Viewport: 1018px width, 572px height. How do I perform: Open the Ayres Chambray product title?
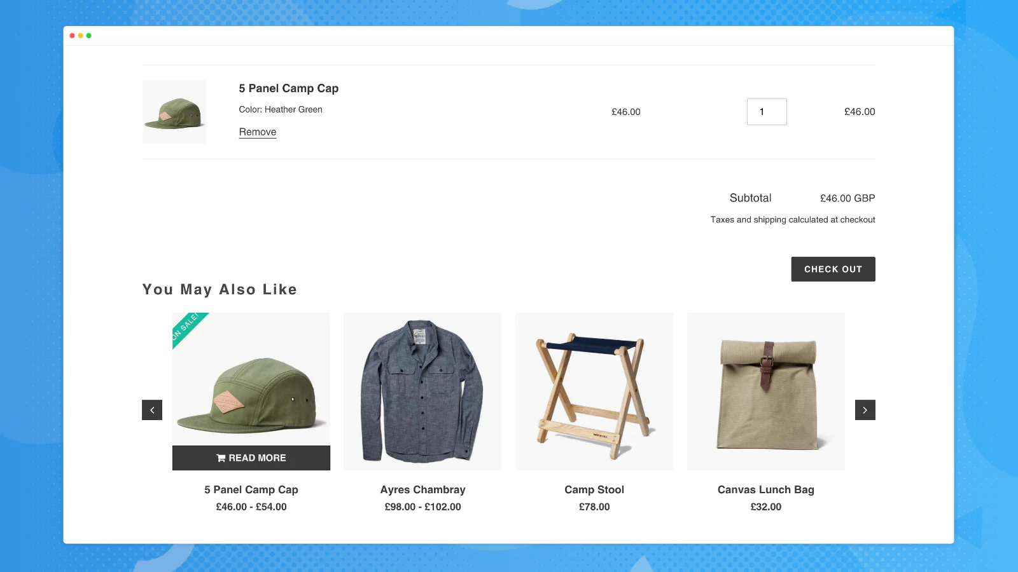(422, 489)
